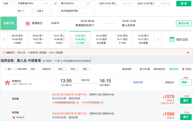This screenshot has width=193, height=121.
Task: Open the 机场 airport filter dropdown
Action: 74,69
